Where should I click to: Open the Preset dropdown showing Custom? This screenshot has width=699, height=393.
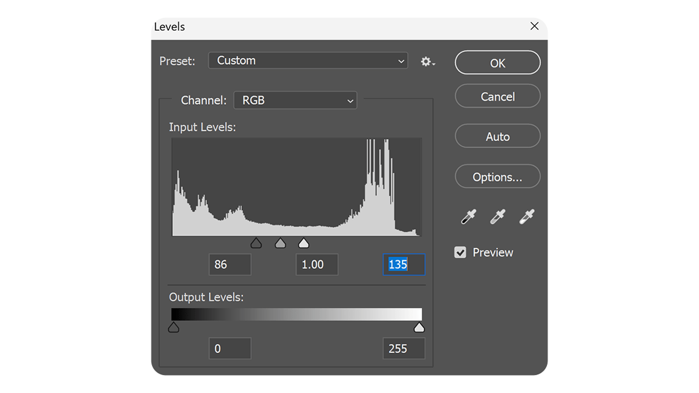[308, 61]
